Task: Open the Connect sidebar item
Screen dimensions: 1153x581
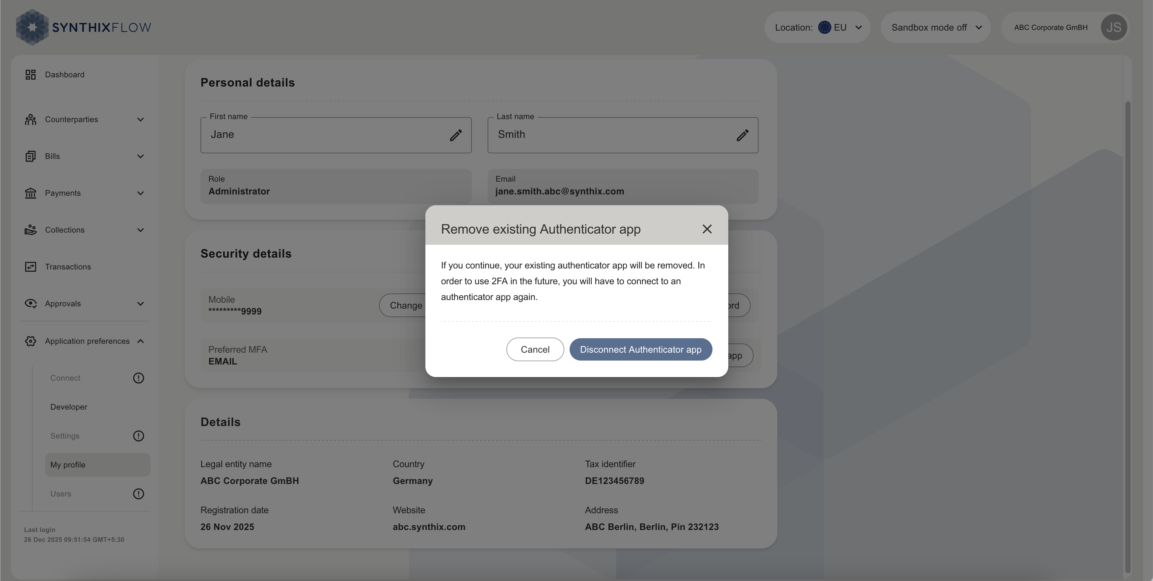Action: click(65, 378)
